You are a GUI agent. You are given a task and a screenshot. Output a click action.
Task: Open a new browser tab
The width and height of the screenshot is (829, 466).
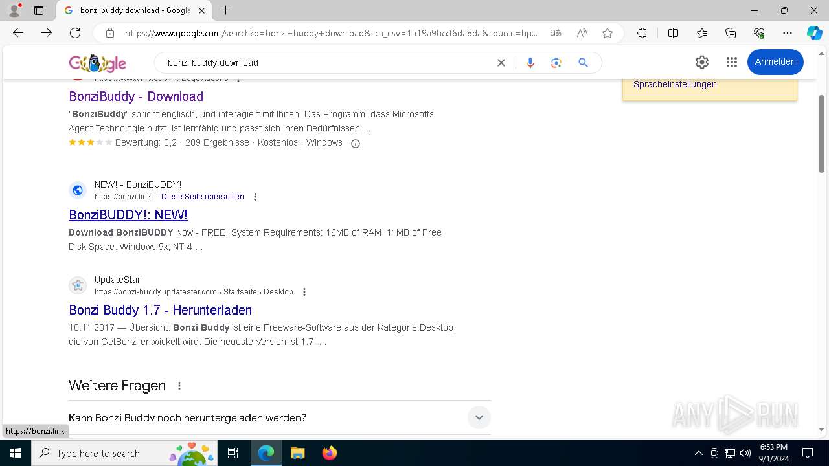point(225,10)
